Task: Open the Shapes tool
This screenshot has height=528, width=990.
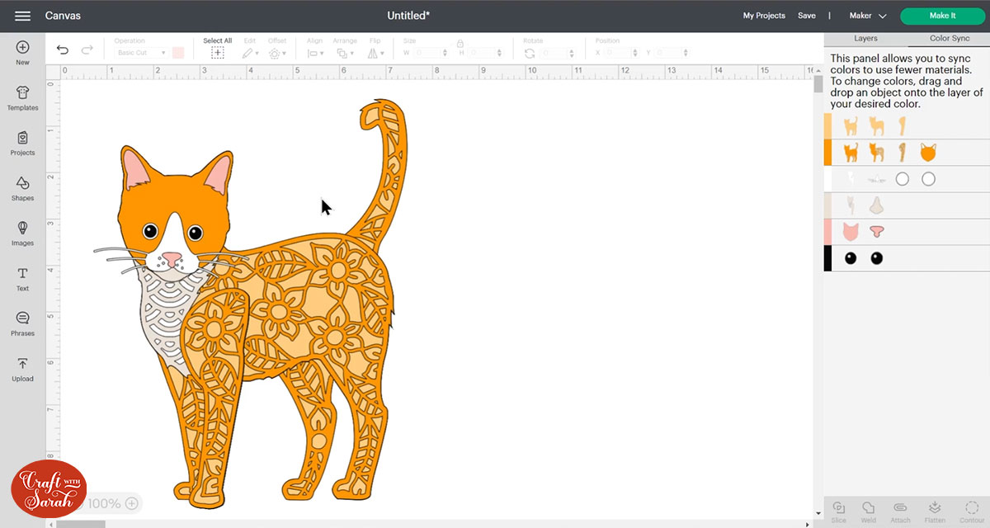Action: click(22, 188)
